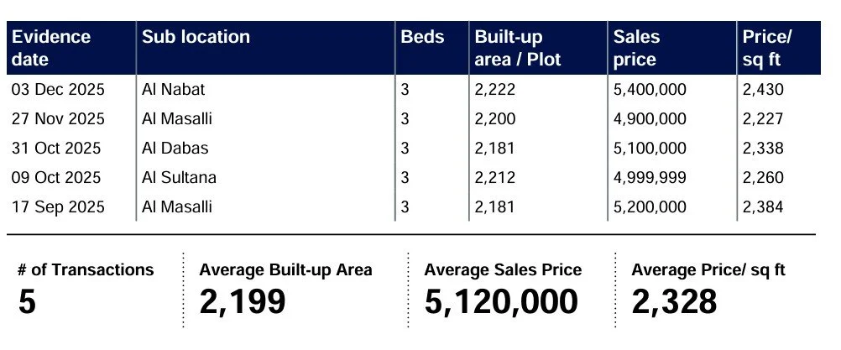Select the 5,400,000 sales price cell
841x350 pixels.
(x=650, y=90)
